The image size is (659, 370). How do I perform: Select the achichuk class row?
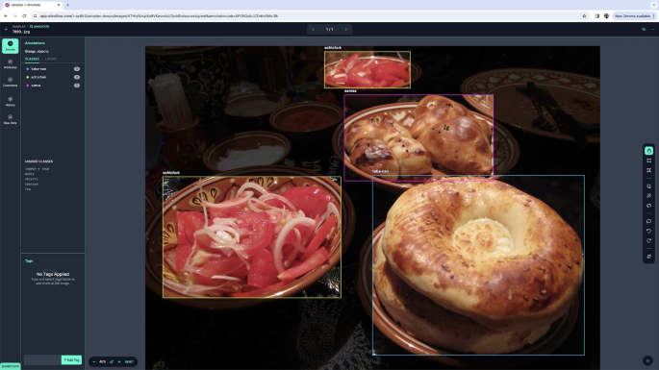53,77
